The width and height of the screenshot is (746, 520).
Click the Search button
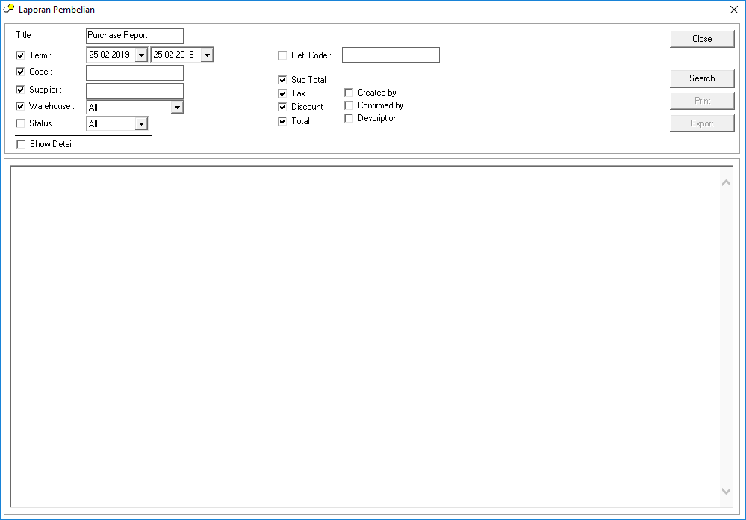pos(702,78)
